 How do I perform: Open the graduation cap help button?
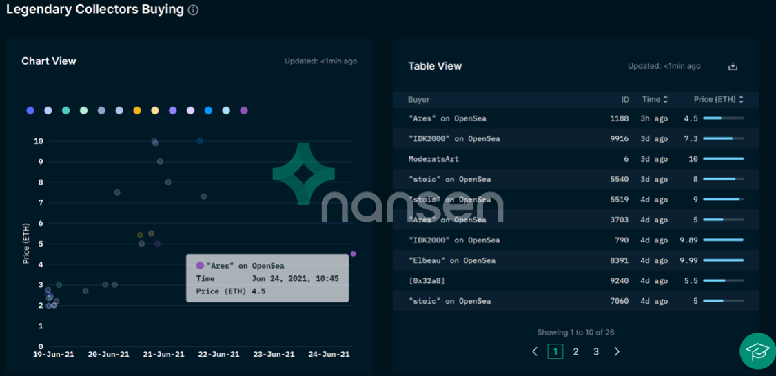click(757, 351)
